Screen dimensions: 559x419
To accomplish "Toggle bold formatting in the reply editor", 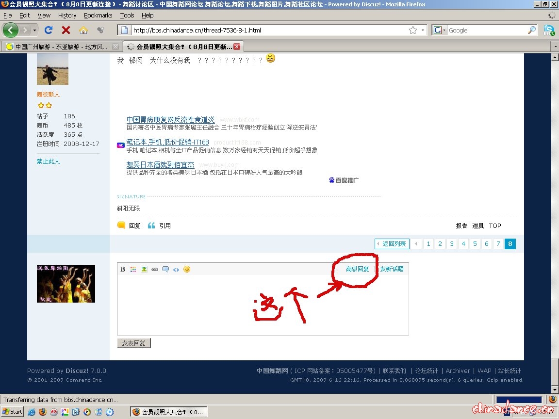I will tap(123, 269).
